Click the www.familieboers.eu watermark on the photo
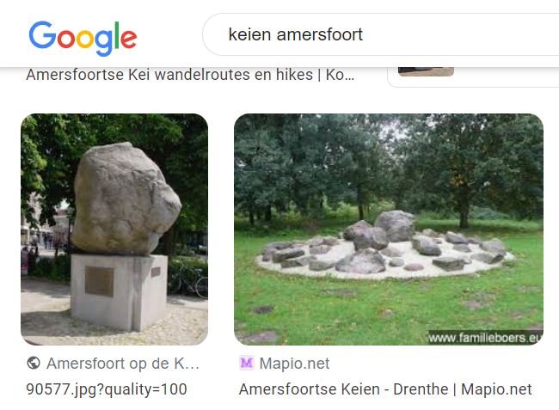This screenshot has height=410, width=559. coord(485,337)
